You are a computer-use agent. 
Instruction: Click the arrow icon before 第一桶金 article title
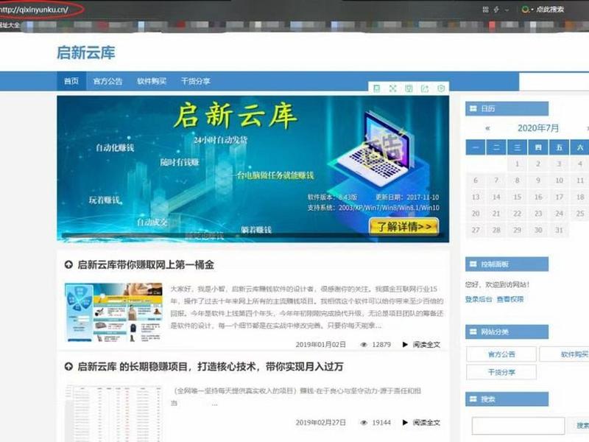(x=68, y=264)
